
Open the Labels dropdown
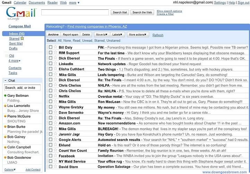117,34
